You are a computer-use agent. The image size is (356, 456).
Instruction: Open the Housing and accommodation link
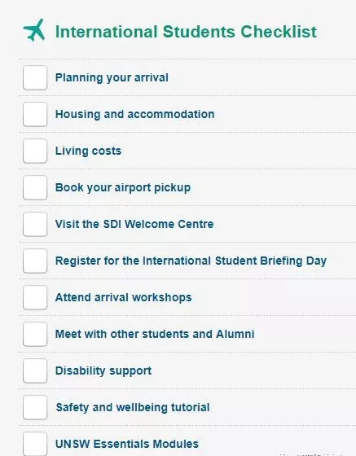[134, 115]
